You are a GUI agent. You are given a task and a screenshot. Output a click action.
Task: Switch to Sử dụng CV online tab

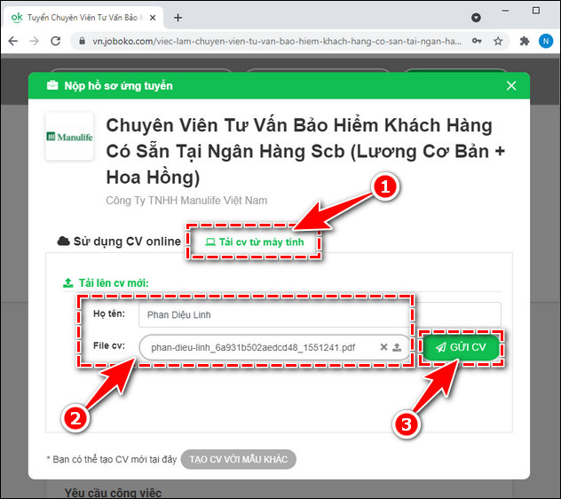(119, 242)
